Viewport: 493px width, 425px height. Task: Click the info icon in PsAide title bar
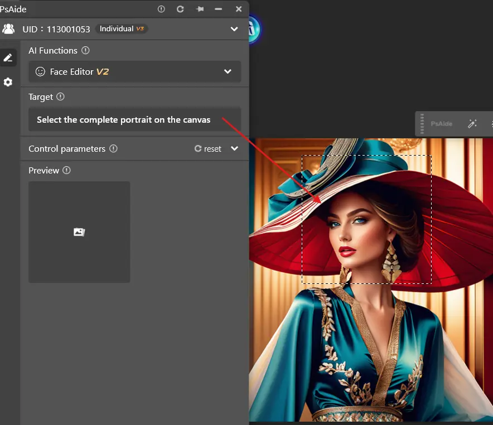161,9
